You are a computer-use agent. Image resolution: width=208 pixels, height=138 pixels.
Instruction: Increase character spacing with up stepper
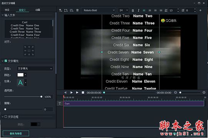click(x=195, y=9)
